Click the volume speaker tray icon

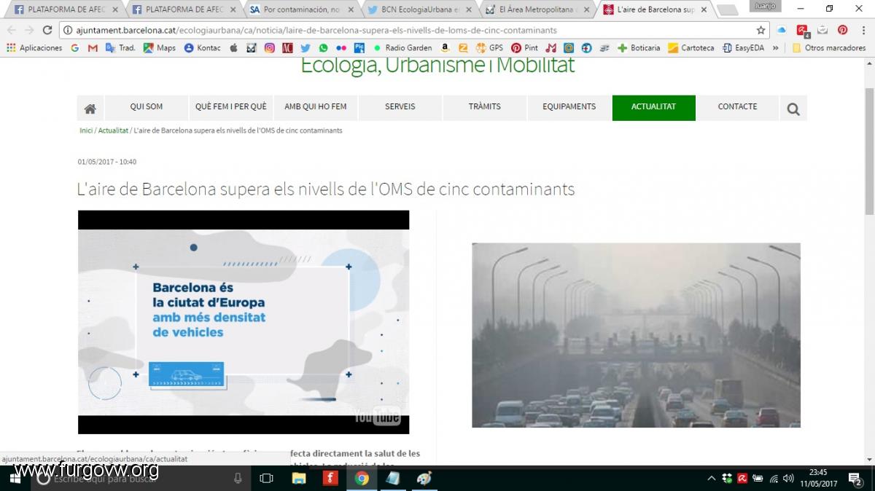[787, 479]
